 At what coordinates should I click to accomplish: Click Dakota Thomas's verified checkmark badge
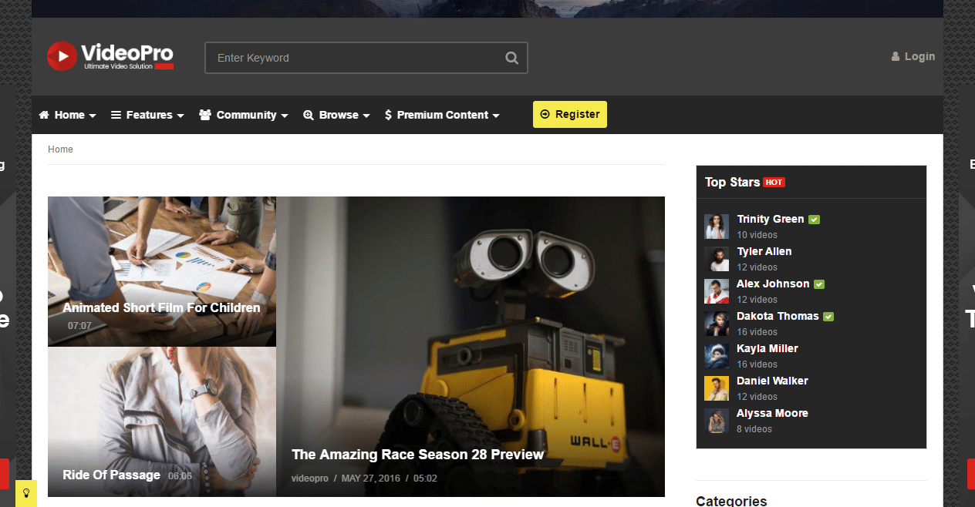[x=828, y=317]
